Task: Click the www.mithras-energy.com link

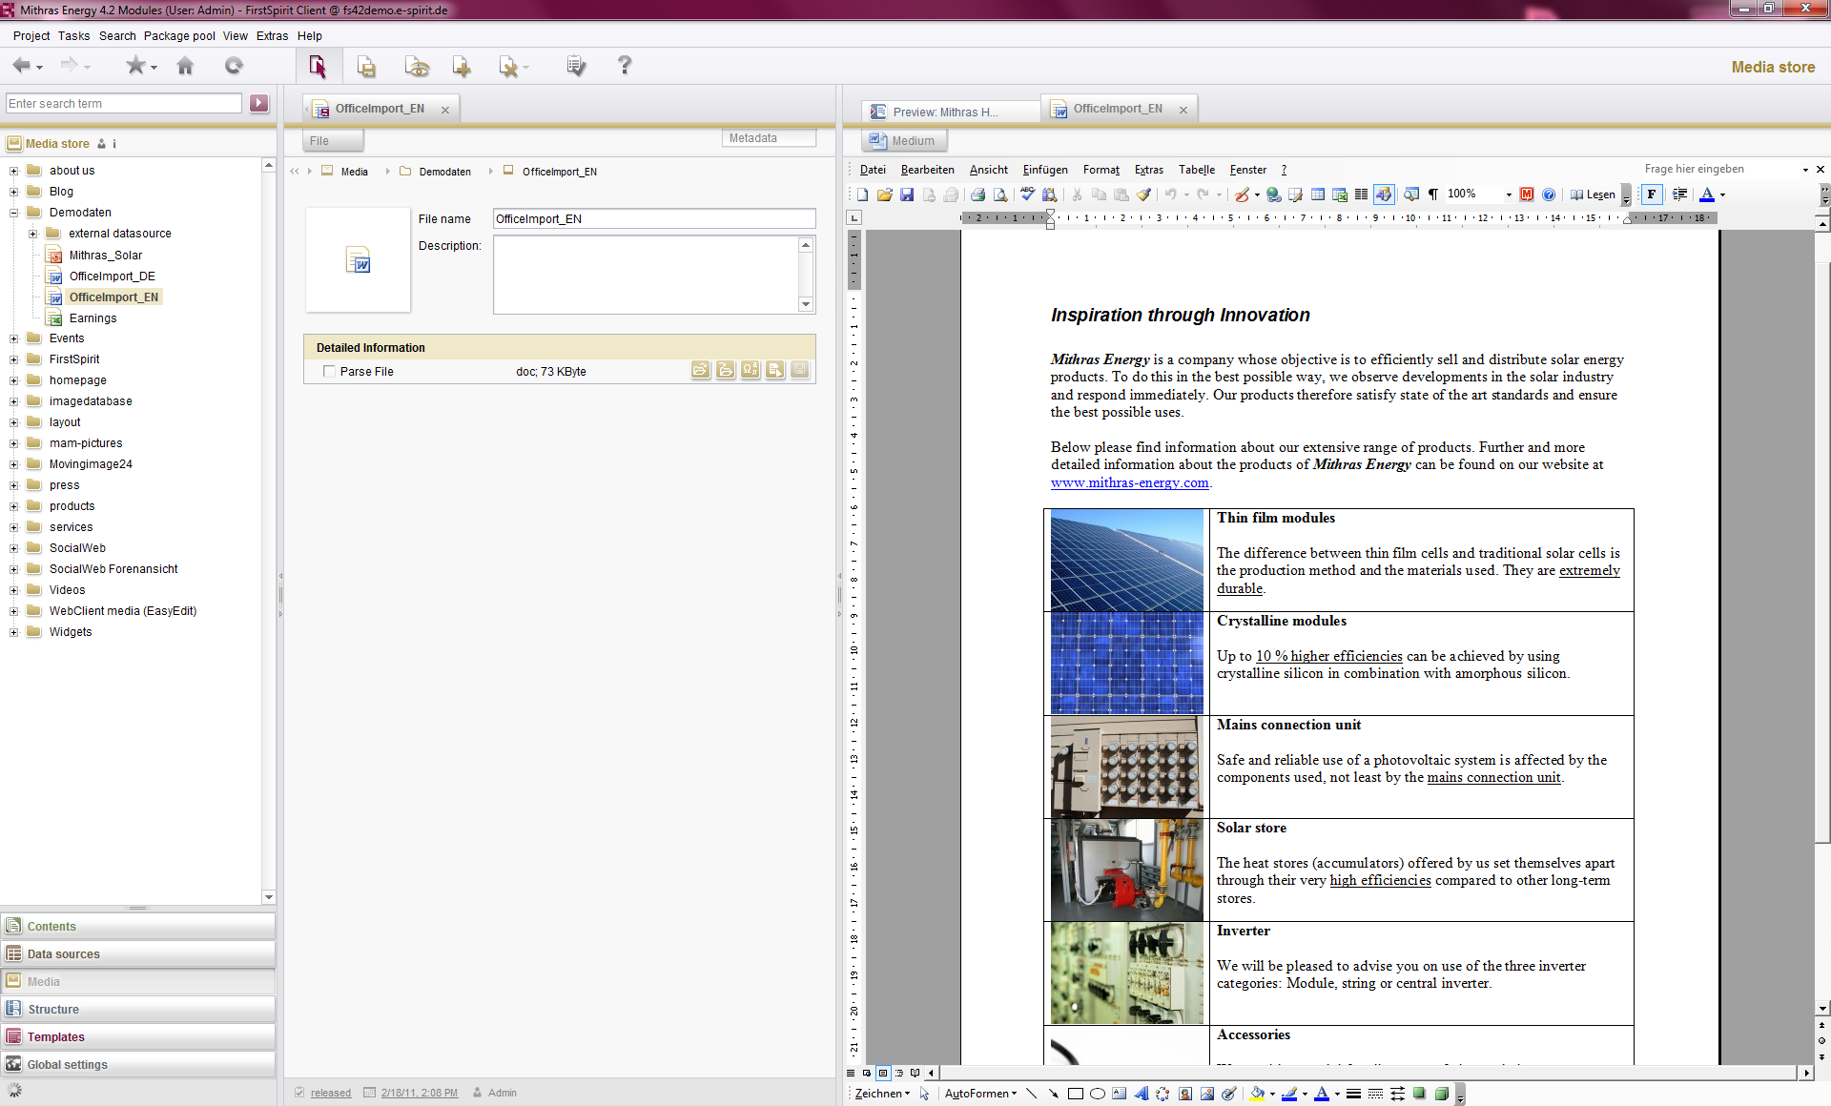Action: pyautogui.click(x=1130, y=482)
